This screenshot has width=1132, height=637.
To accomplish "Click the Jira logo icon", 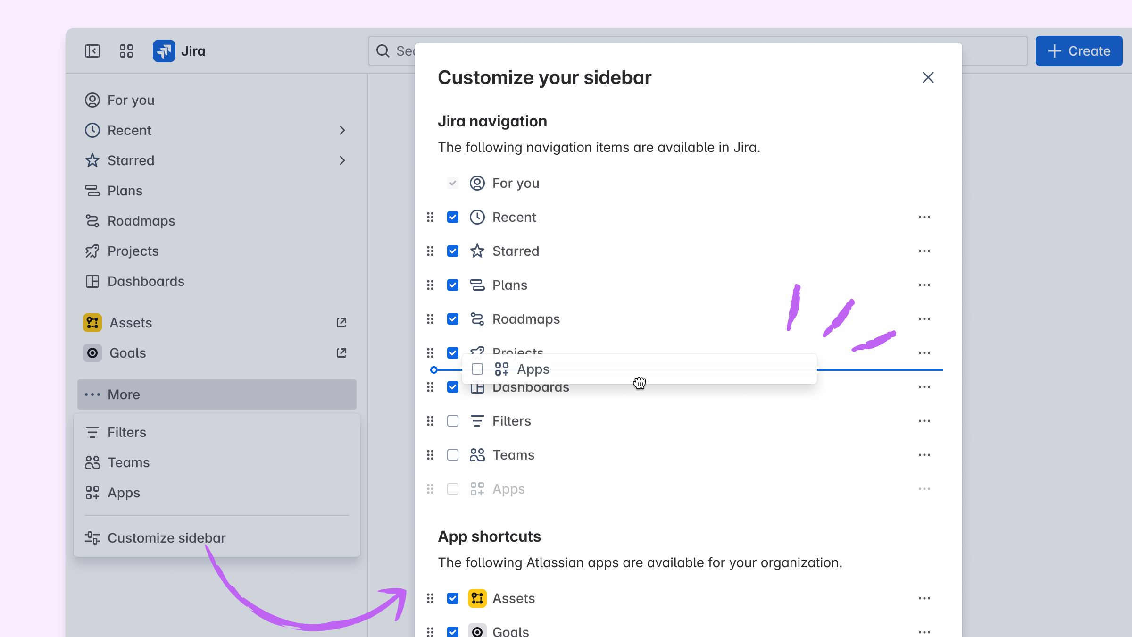I will (164, 51).
